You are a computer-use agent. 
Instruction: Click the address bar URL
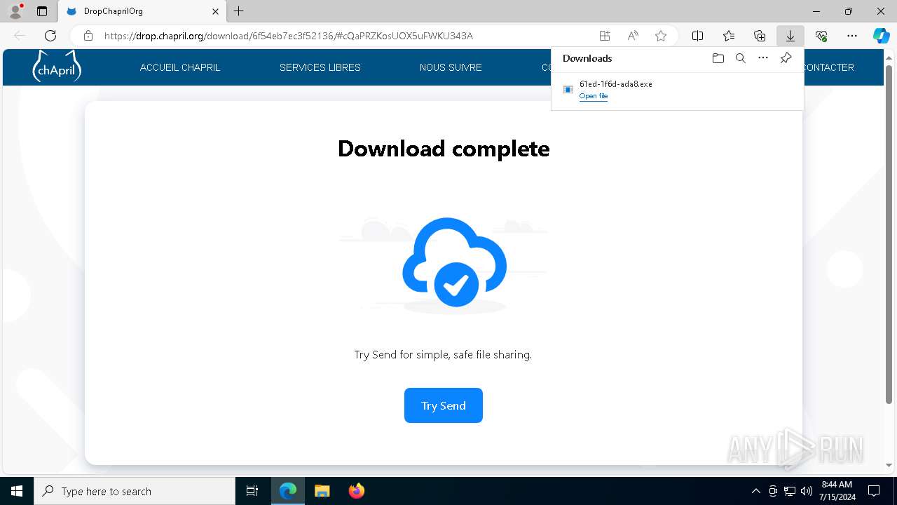tap(289, 36)
